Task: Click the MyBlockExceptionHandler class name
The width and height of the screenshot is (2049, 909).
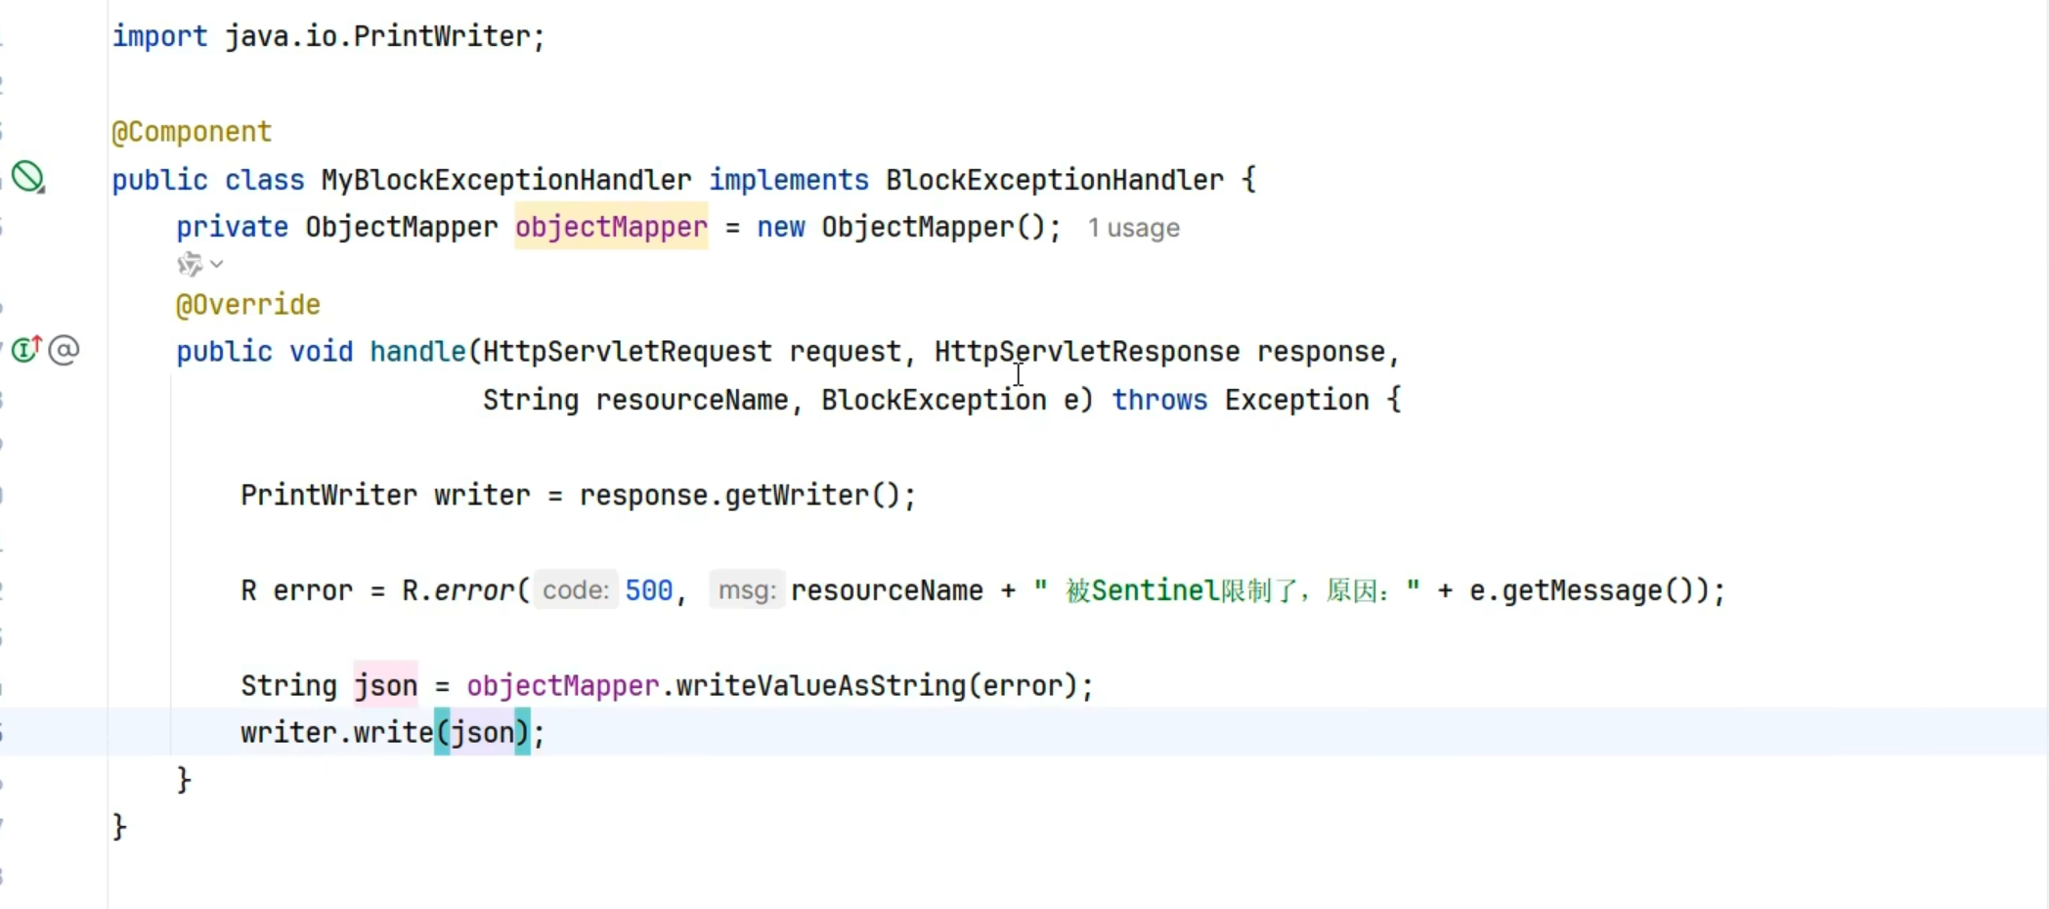Action: [505, 180]
